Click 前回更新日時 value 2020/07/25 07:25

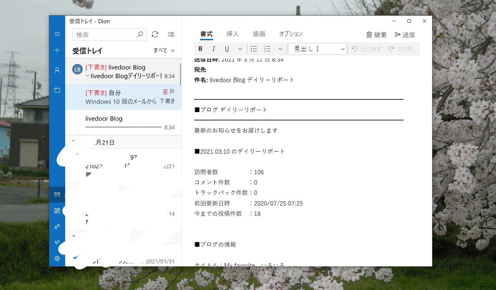[x=278, y=203]
